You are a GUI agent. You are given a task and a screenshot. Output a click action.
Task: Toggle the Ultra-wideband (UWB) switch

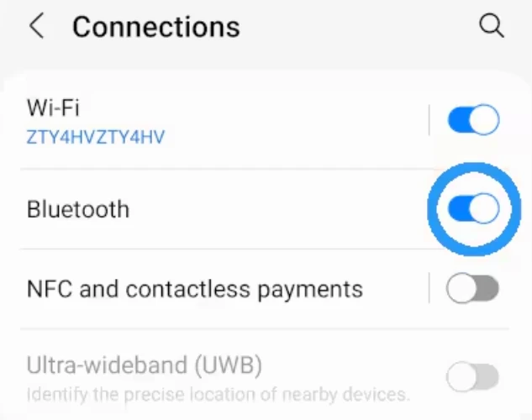[x=472, y=376]
